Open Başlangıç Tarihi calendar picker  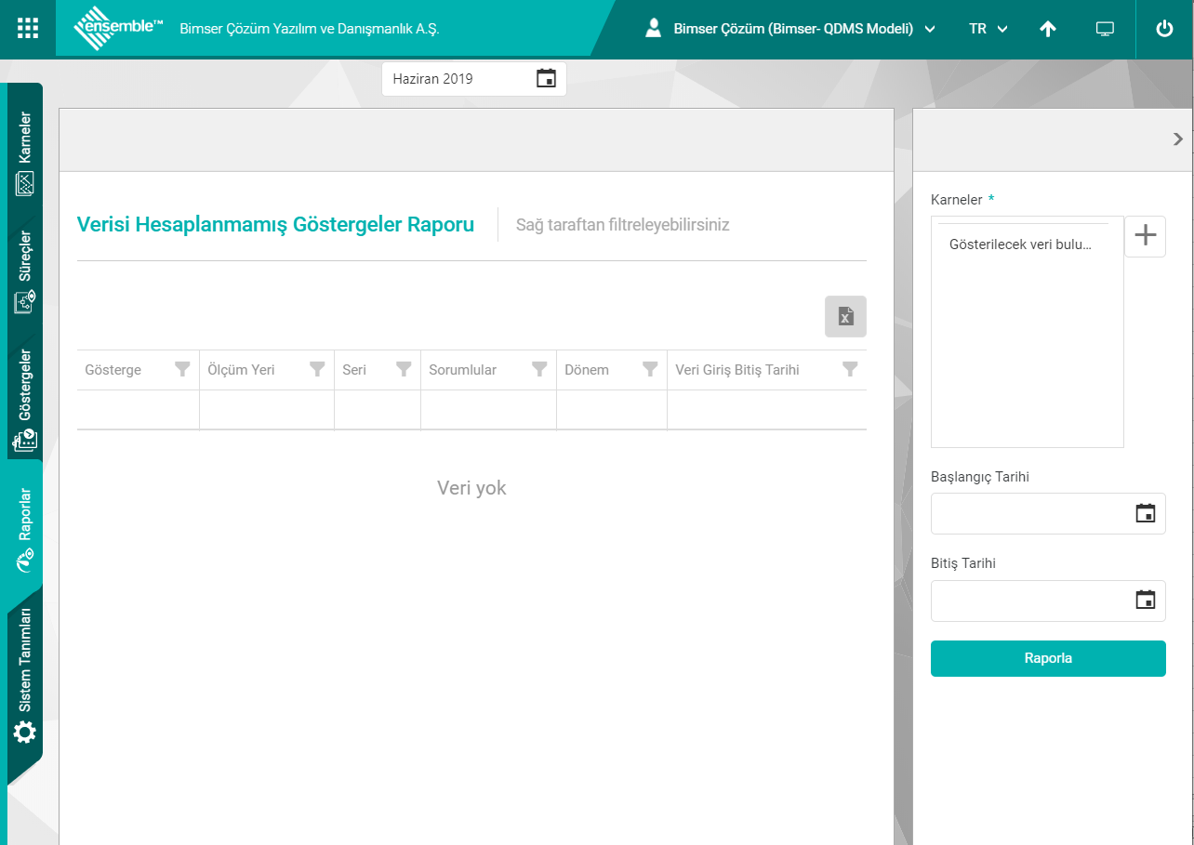tap(1146, 513)
